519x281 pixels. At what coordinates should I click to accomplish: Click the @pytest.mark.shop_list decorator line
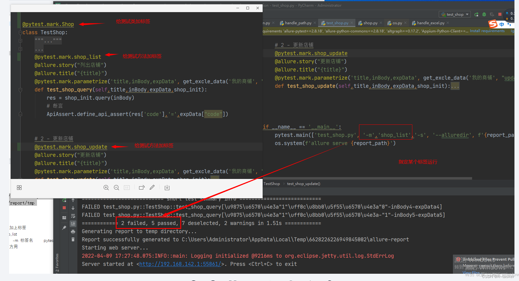point(68,57)
